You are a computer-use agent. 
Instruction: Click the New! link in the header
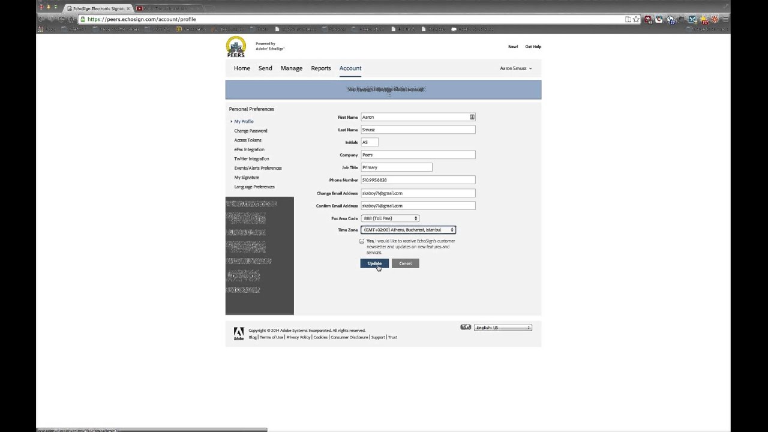[x=513, y=47]
